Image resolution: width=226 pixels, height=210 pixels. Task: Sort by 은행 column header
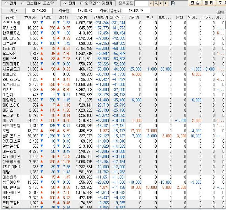pyautogui.click(x=180, y=18)
